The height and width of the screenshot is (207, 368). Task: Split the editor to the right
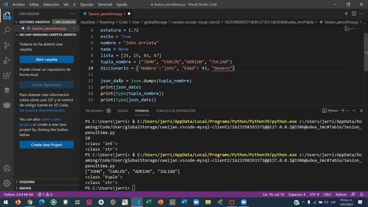354,14
